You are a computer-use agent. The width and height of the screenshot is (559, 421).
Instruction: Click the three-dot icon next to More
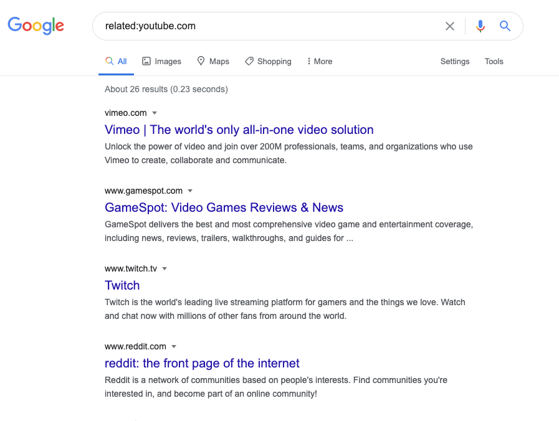pos(308,61)
